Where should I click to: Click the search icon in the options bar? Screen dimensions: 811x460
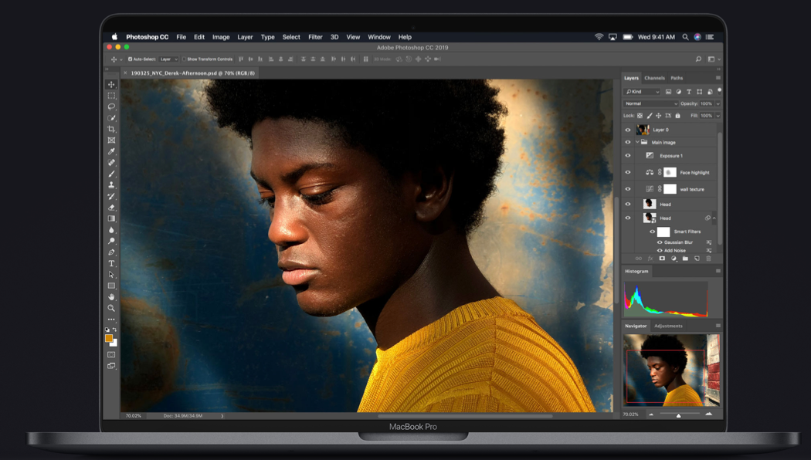click(x=698, y=59)
